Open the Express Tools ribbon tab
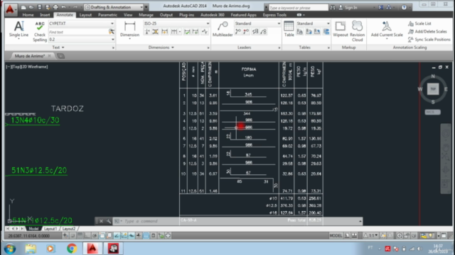Image resolution: width=455 pixels, height=255 pixels. tap(274, 15)
